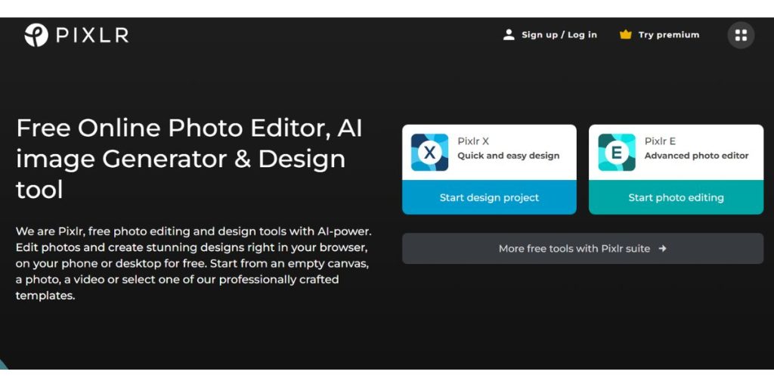Click the Pixlr description paragraph
The width and height of the screenshot is (774, 387).
click(193, 264)
